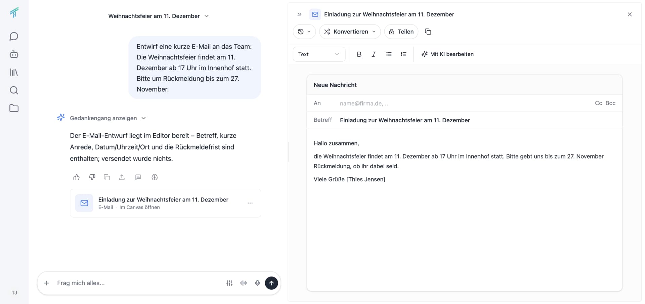Click the Betreff subject field
Screen dimensions: 645x304
click(x=478, y=120)
